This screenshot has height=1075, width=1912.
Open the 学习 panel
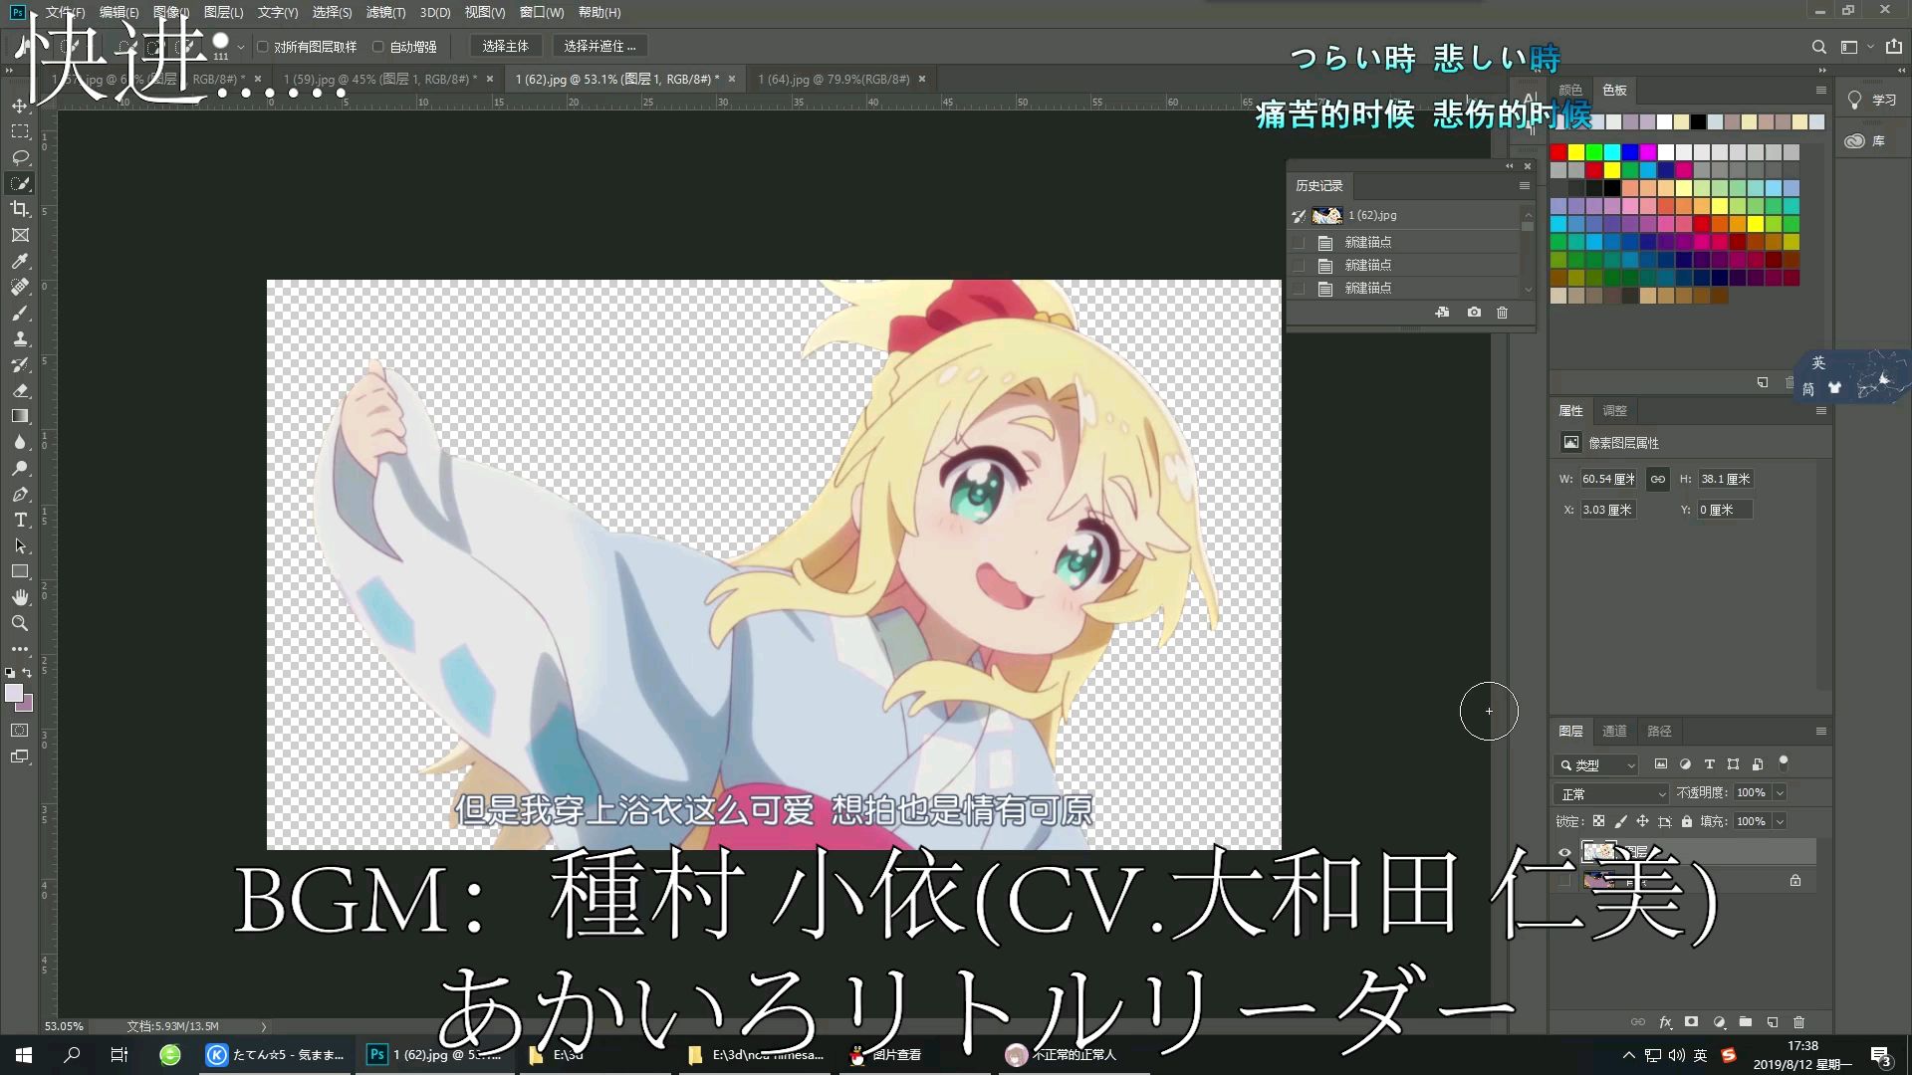[x=1872, y=100]
